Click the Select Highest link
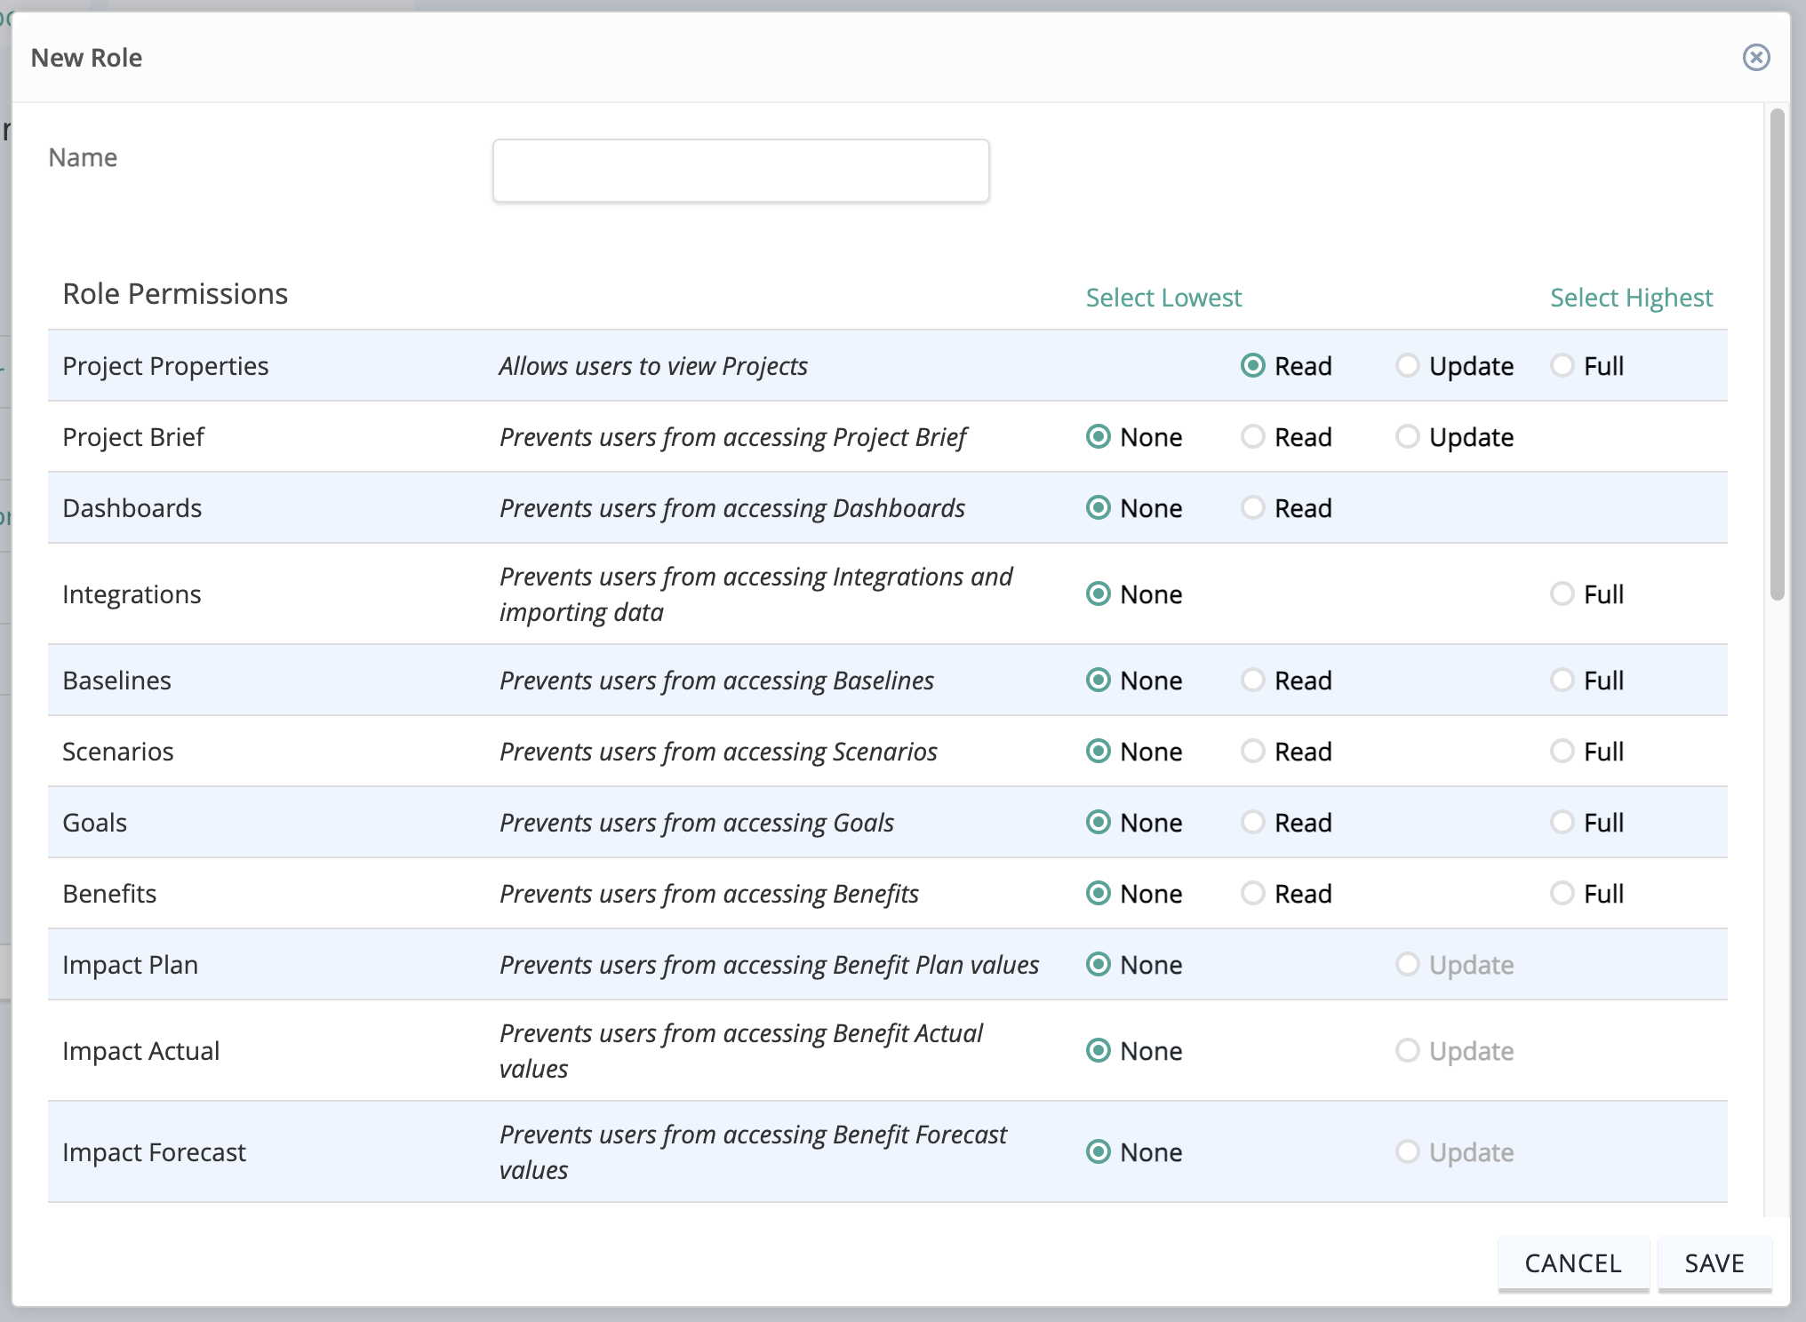This screenshot has height=1322, width=1806. 1631,298
